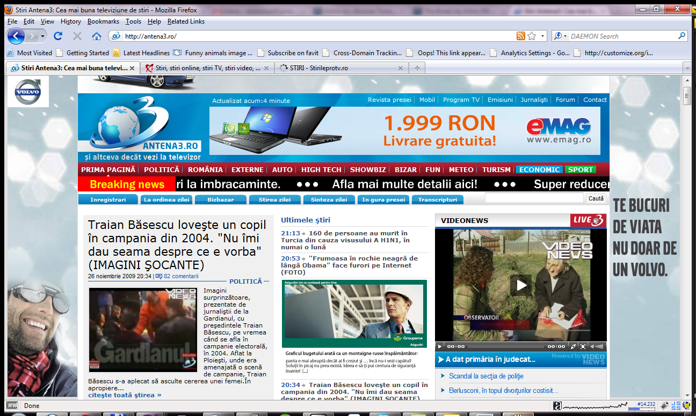
Task: Open the Most Visited bookmarks folder
Action: [29, 53]
